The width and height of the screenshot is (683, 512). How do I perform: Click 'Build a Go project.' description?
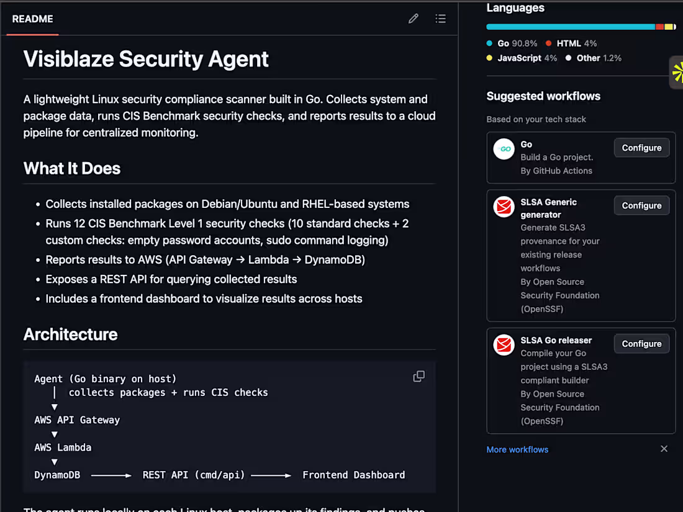pos(557,157)
